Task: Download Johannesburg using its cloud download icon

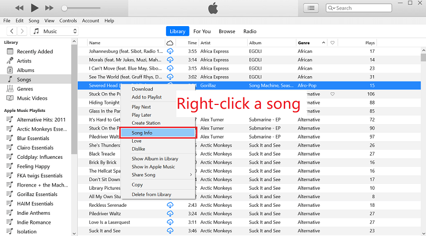Action: pos(170,52)
